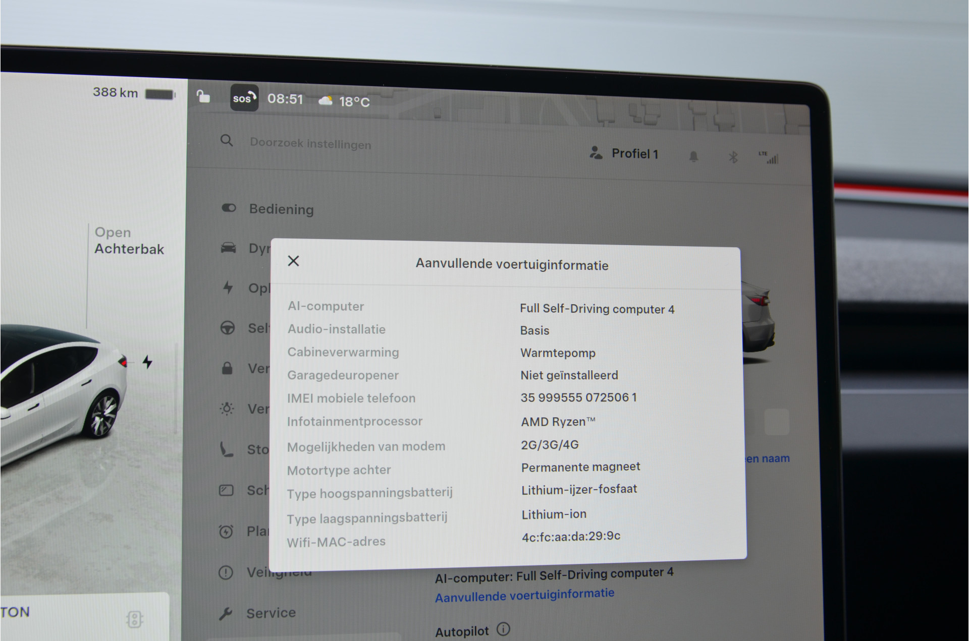Tap the 'Audio-installatie' label
Image resolution: width=969 pixels, height=641 pixels.
click(337, 329)
